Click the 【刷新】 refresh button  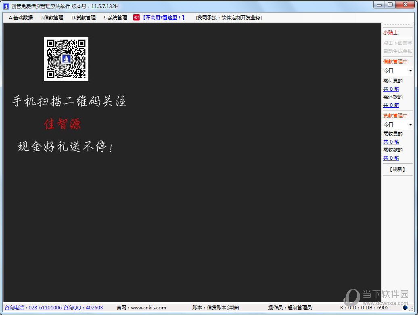click(x=397, y=169)
